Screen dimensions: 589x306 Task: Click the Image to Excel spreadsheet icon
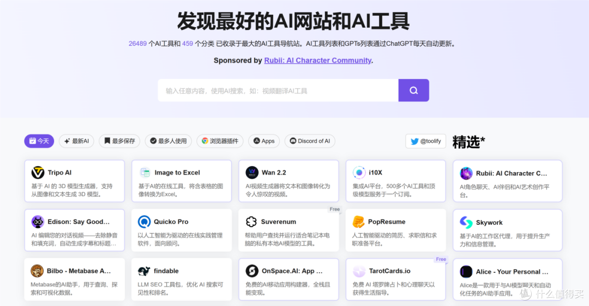[145, 173]
